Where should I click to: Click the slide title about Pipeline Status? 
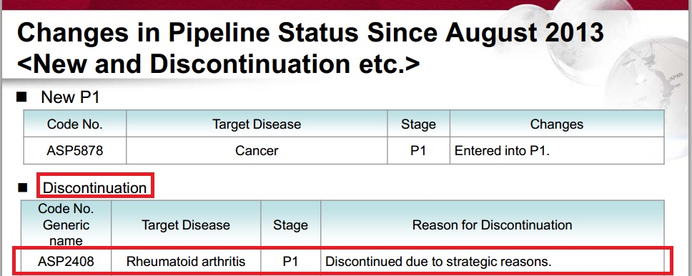coord(310,34)
